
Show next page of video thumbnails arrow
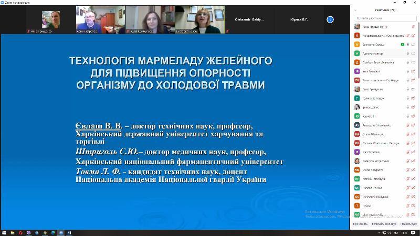pos(330,19)
